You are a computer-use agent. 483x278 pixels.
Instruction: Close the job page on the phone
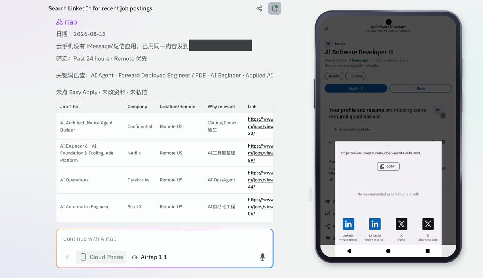pos(327,29)
